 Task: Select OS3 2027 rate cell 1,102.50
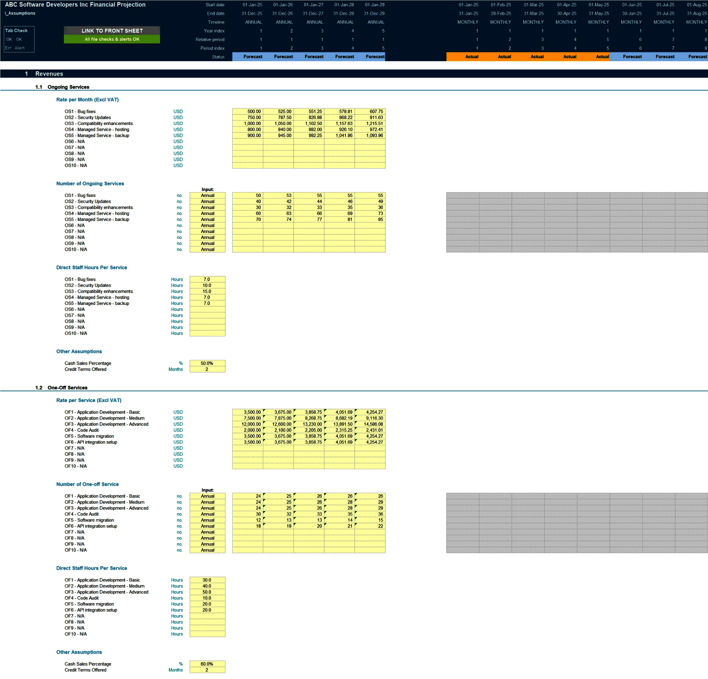click(309, 124)
